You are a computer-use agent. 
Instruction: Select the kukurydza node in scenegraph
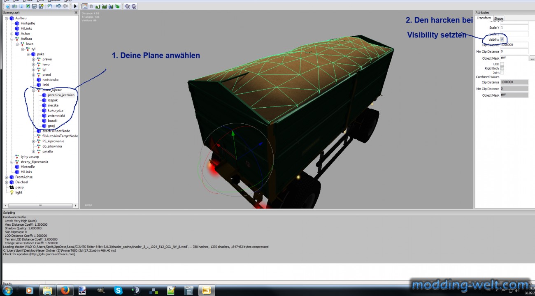pyautogui.click(x=56, y=111)
